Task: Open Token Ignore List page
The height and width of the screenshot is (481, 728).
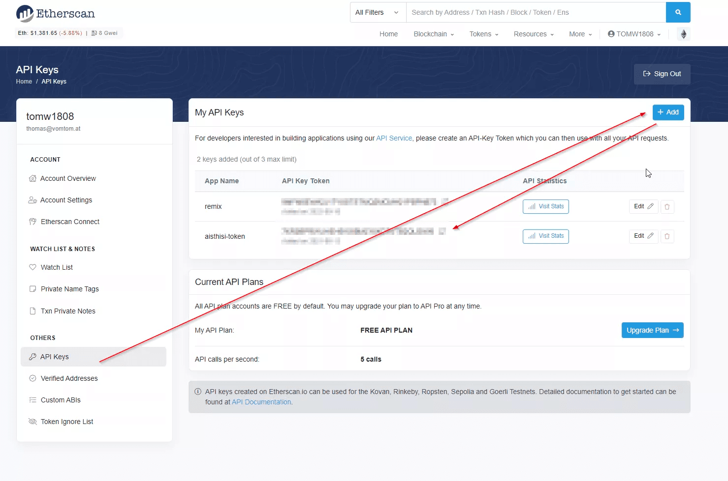Action: (x=67, y=422)
